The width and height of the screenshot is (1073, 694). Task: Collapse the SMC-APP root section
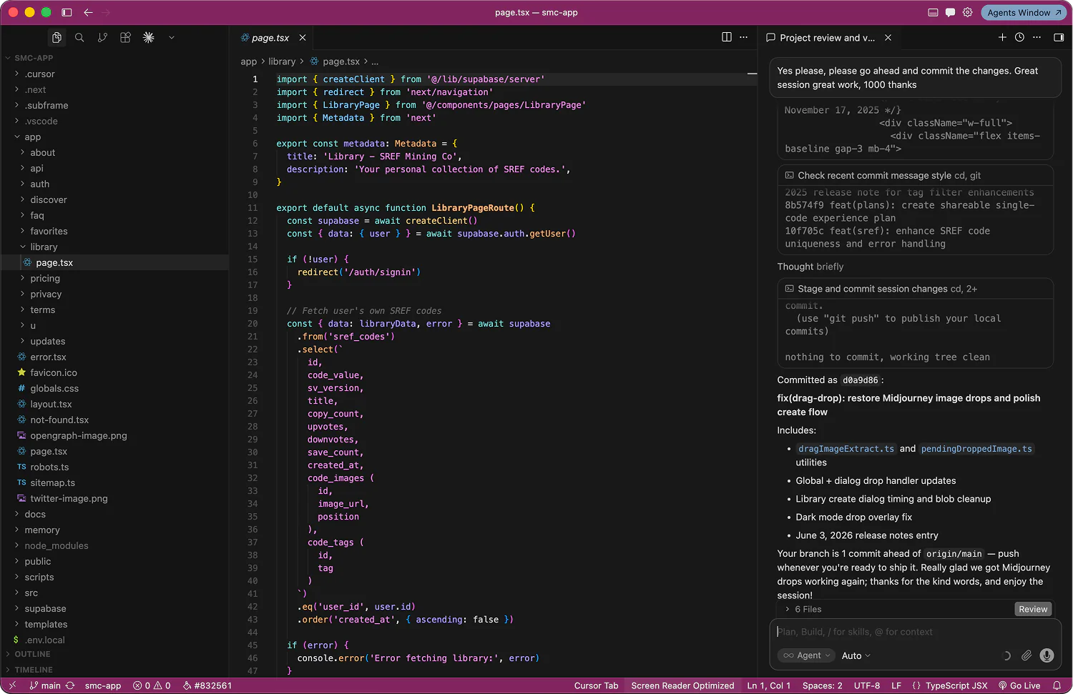click(34, 58)
